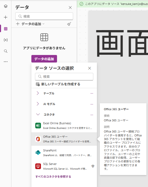
Task: Click the Insert plus icon in sidebar
Action: [x=6, y=17]
